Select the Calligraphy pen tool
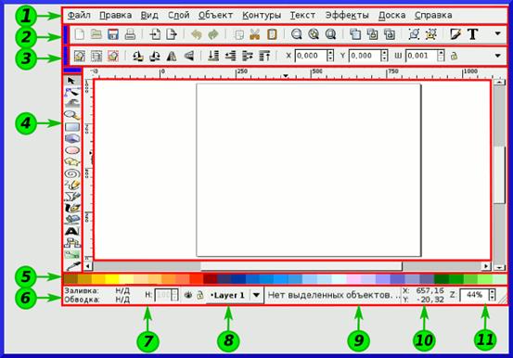Screen dimensions: 513x358 72,208
